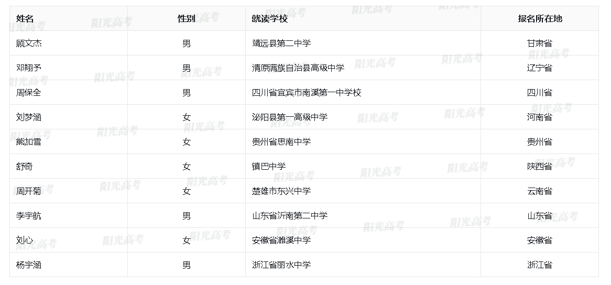Click the 性别 column header
The width and height of the screenshot is (611, 285).
[x=186, y=19]
